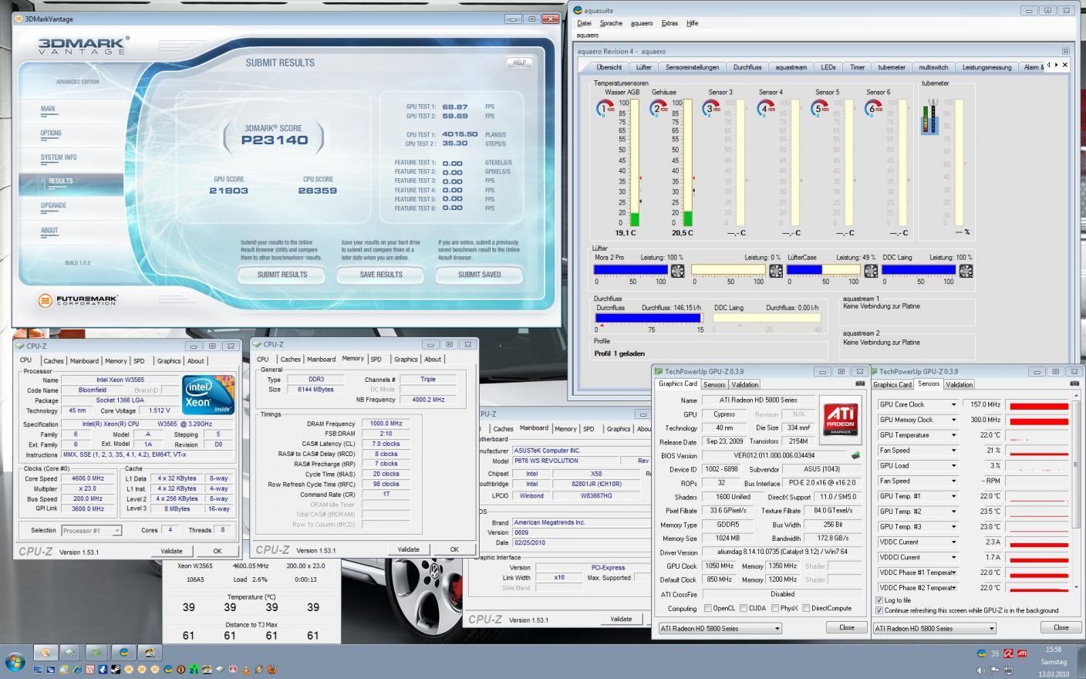Click the Futuremark Corporation logo in 3DMark Vantage
Viewport: 1086px width, 679px height.
point(79,299)
